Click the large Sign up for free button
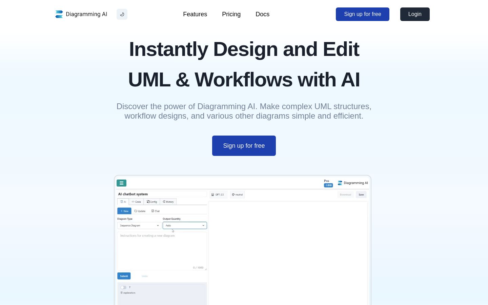Screen dimensions: 488x305 [x=244, y=146]
